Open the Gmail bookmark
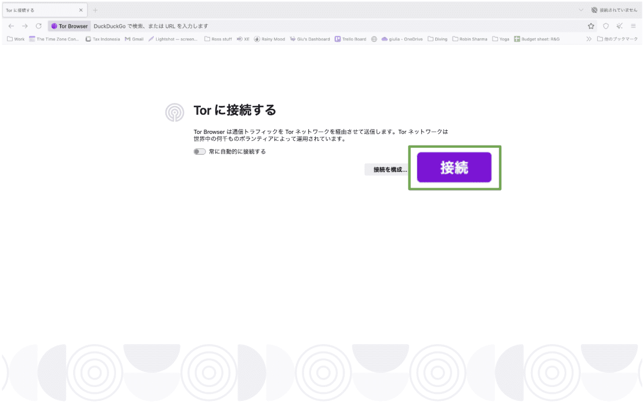 point(133,39)
